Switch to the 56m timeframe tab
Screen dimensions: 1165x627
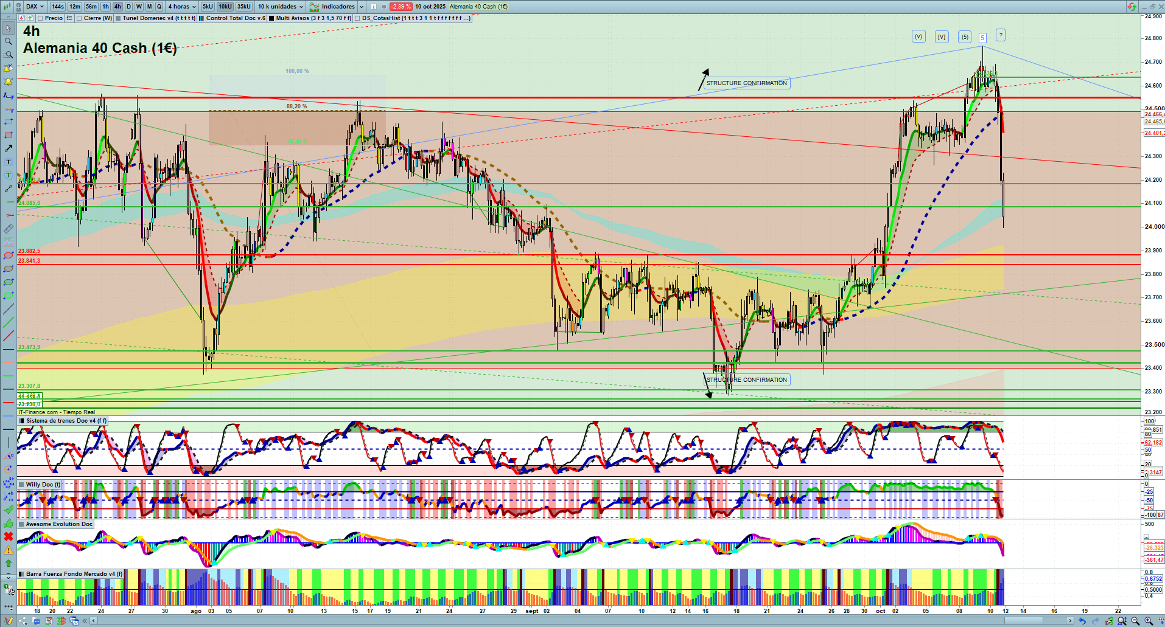(91, 7)
